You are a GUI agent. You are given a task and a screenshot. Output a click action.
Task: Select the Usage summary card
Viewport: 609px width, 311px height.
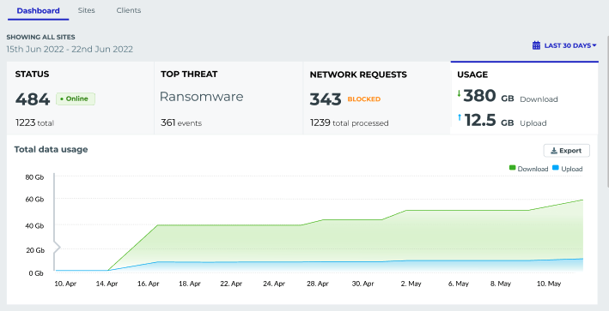tap(524, 98)
